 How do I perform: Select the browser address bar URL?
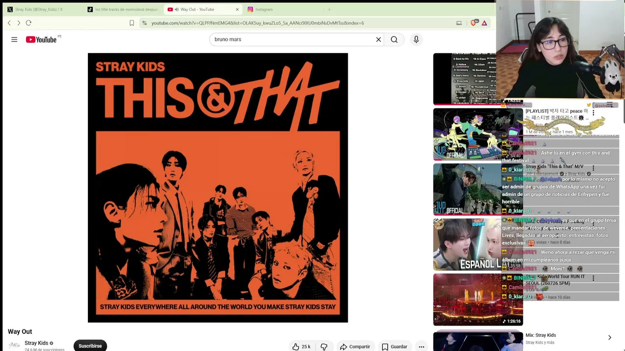click(257, 23)
